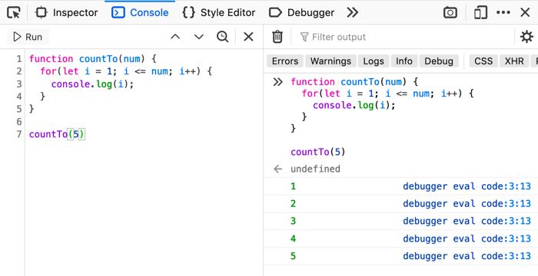Clear console with trash icon
The height and width of the screenshot is (276, 538).
(x=277, y=37)
